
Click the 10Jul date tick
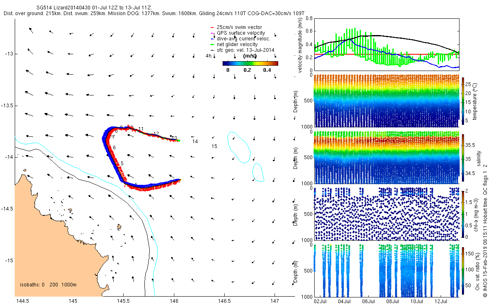417,301
